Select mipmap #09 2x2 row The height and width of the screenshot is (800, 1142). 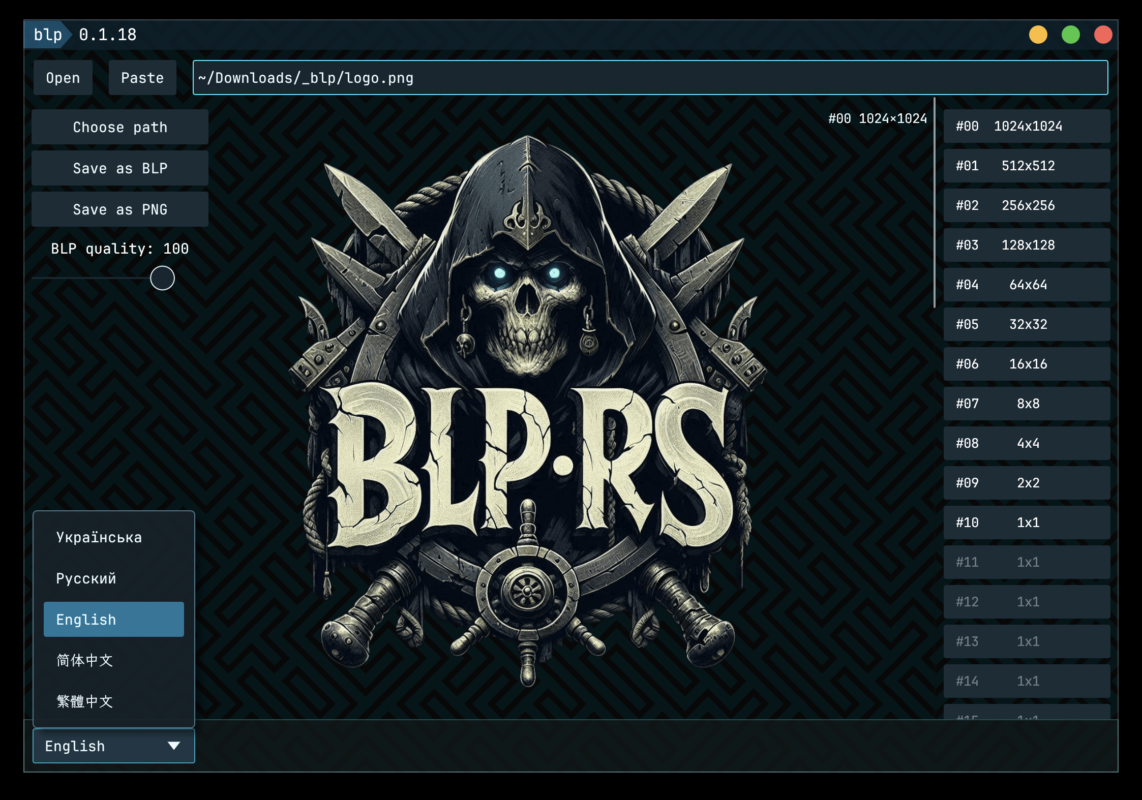pyautogui.click(x=1027, y=483)
